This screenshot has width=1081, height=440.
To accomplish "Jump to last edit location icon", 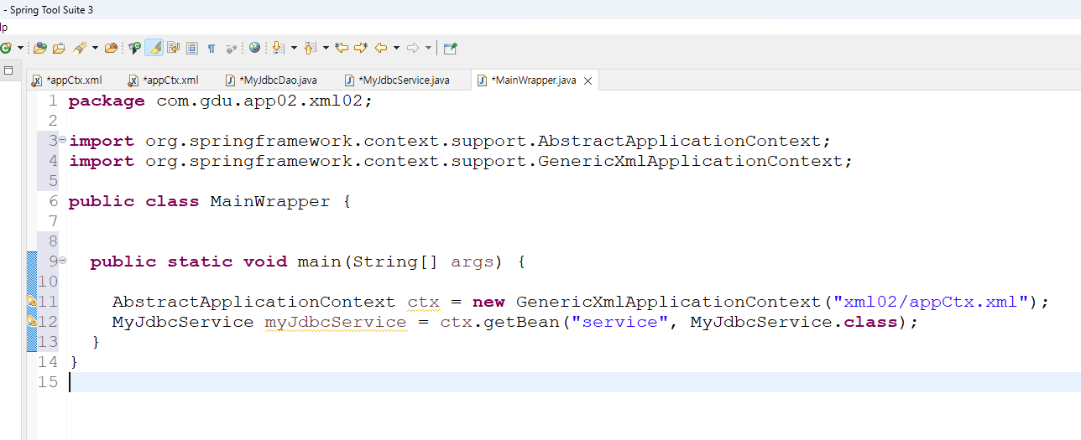I will (342, 48).
